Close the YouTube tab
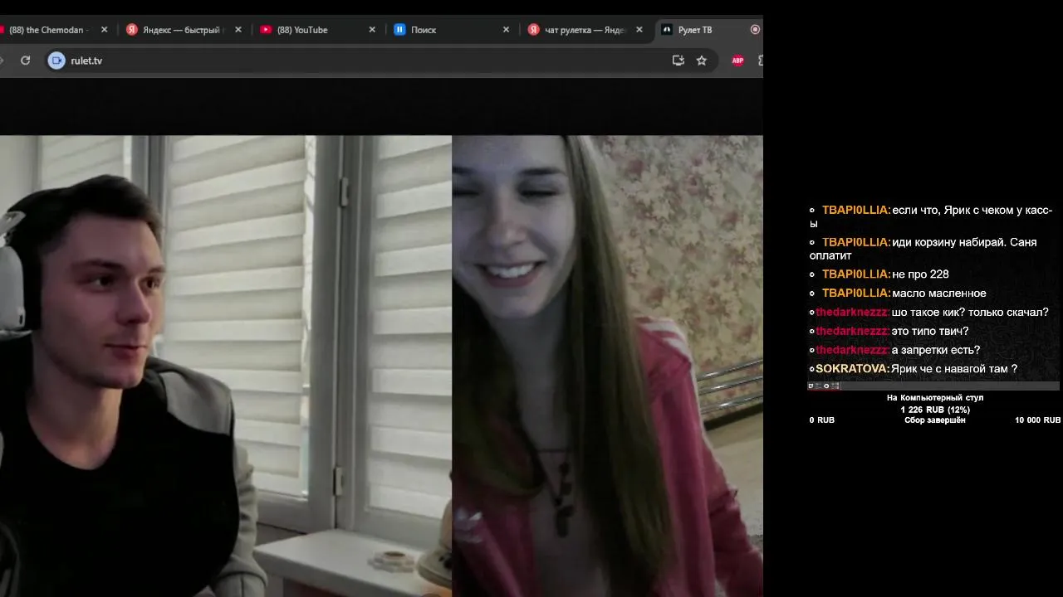This screenshot has height=597, width=1063. [372, 30]
